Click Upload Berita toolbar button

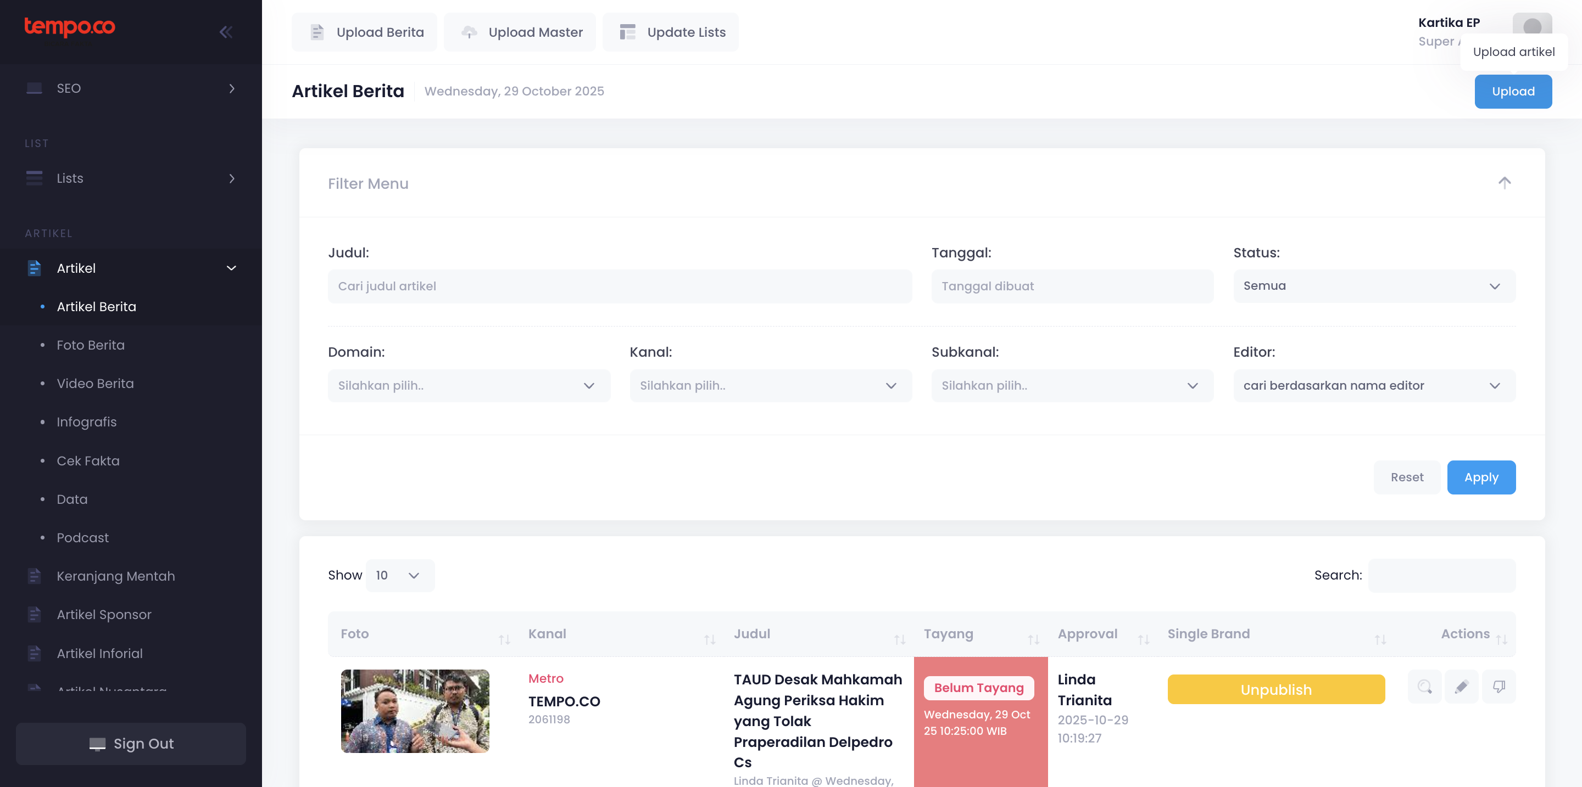click(365, 32)
